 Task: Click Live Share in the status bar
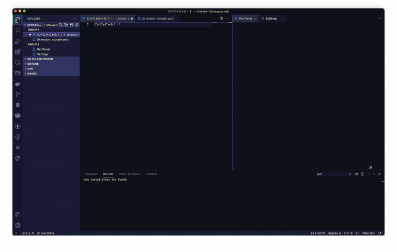point(47,233)
